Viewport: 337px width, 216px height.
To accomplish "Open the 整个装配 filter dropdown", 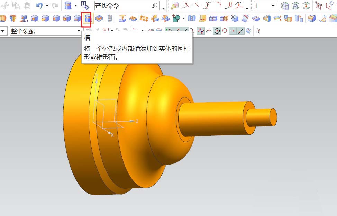I will pyautogui.click(x=79, y=31).
